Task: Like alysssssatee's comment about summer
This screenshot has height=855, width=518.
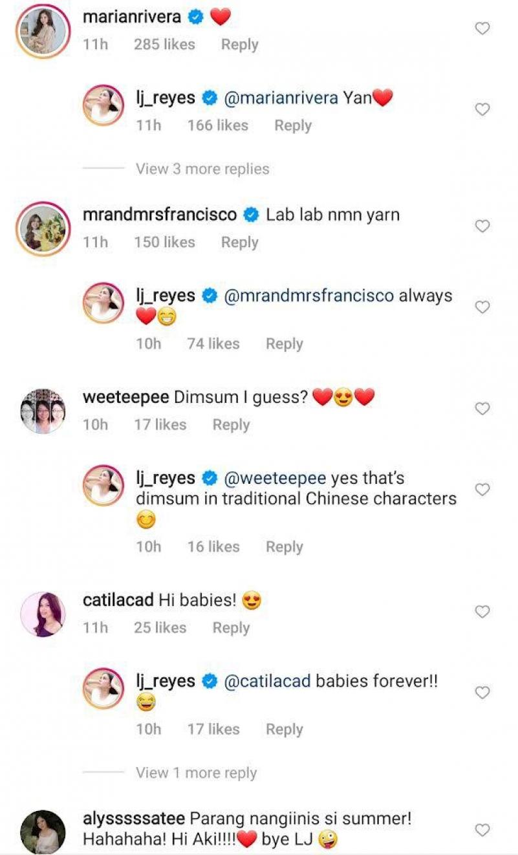Action: pos(482,830)
